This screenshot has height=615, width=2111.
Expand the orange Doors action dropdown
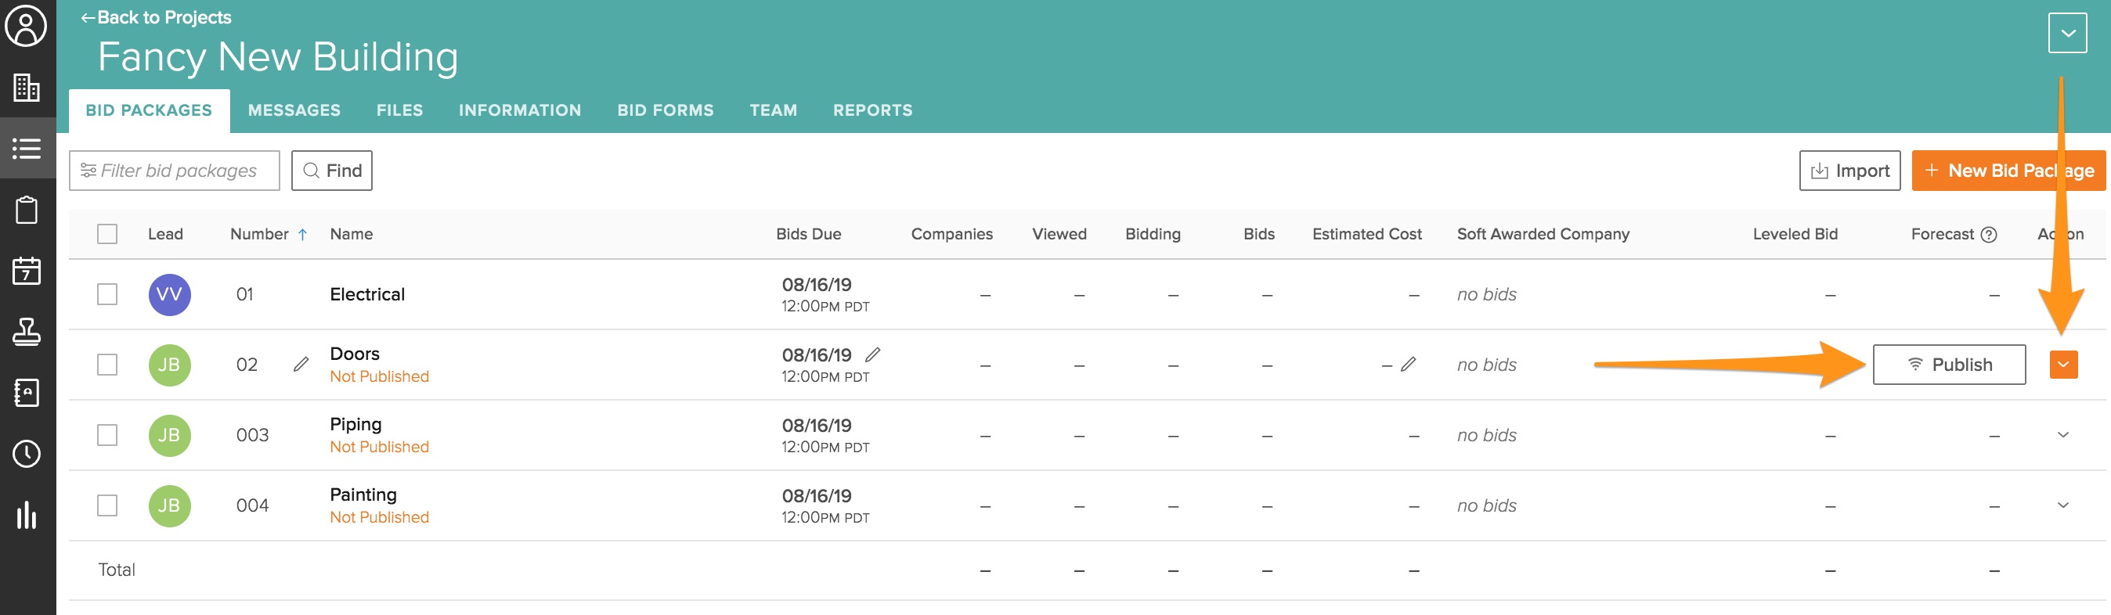[2062, 365]
